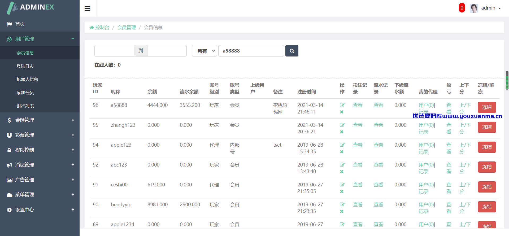The width and height of the screenshot is (509, 236).
Task: Focus the search field containing a58888
Action: [251, 51]
